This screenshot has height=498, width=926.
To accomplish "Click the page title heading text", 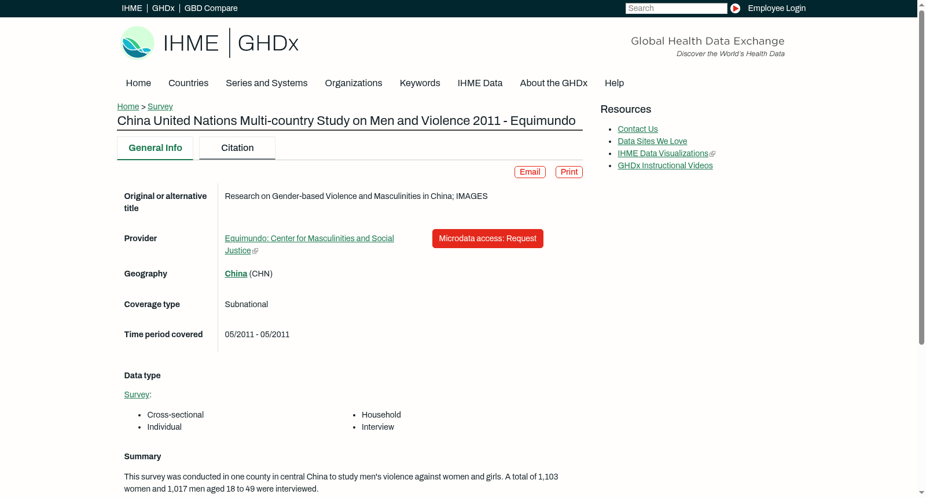I will (x=347, y=121).
